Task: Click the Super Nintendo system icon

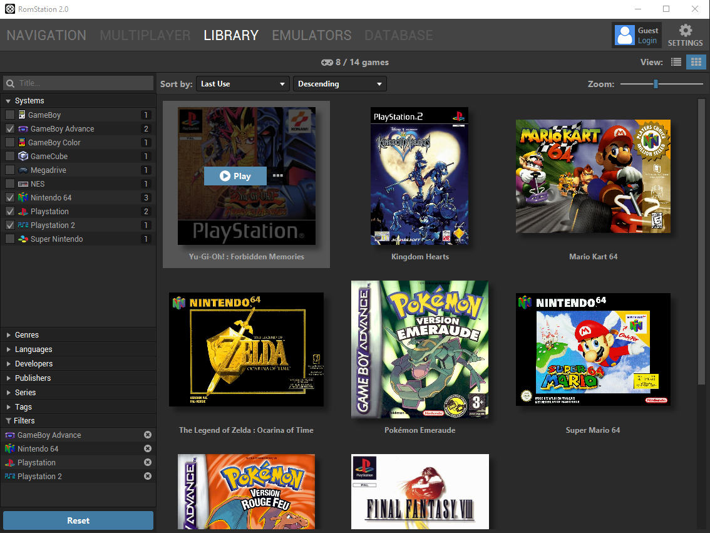Action: pos(23,239)
